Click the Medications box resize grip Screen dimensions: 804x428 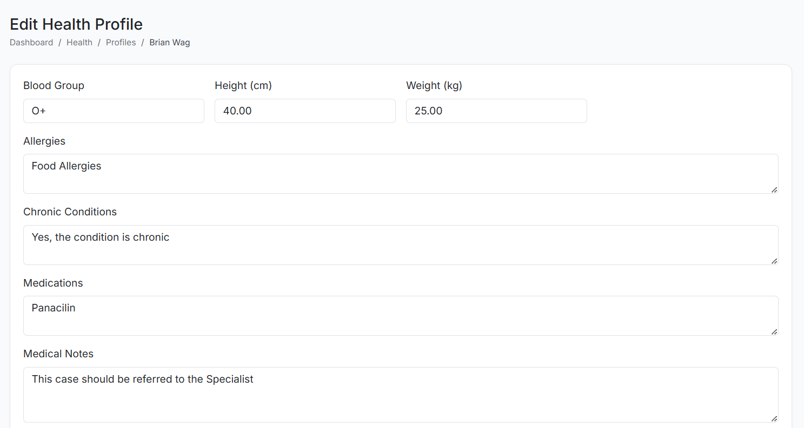coord(774,331)
